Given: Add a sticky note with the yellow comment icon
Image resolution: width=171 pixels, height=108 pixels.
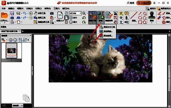Looking at the screenshot, I should 126,13.
